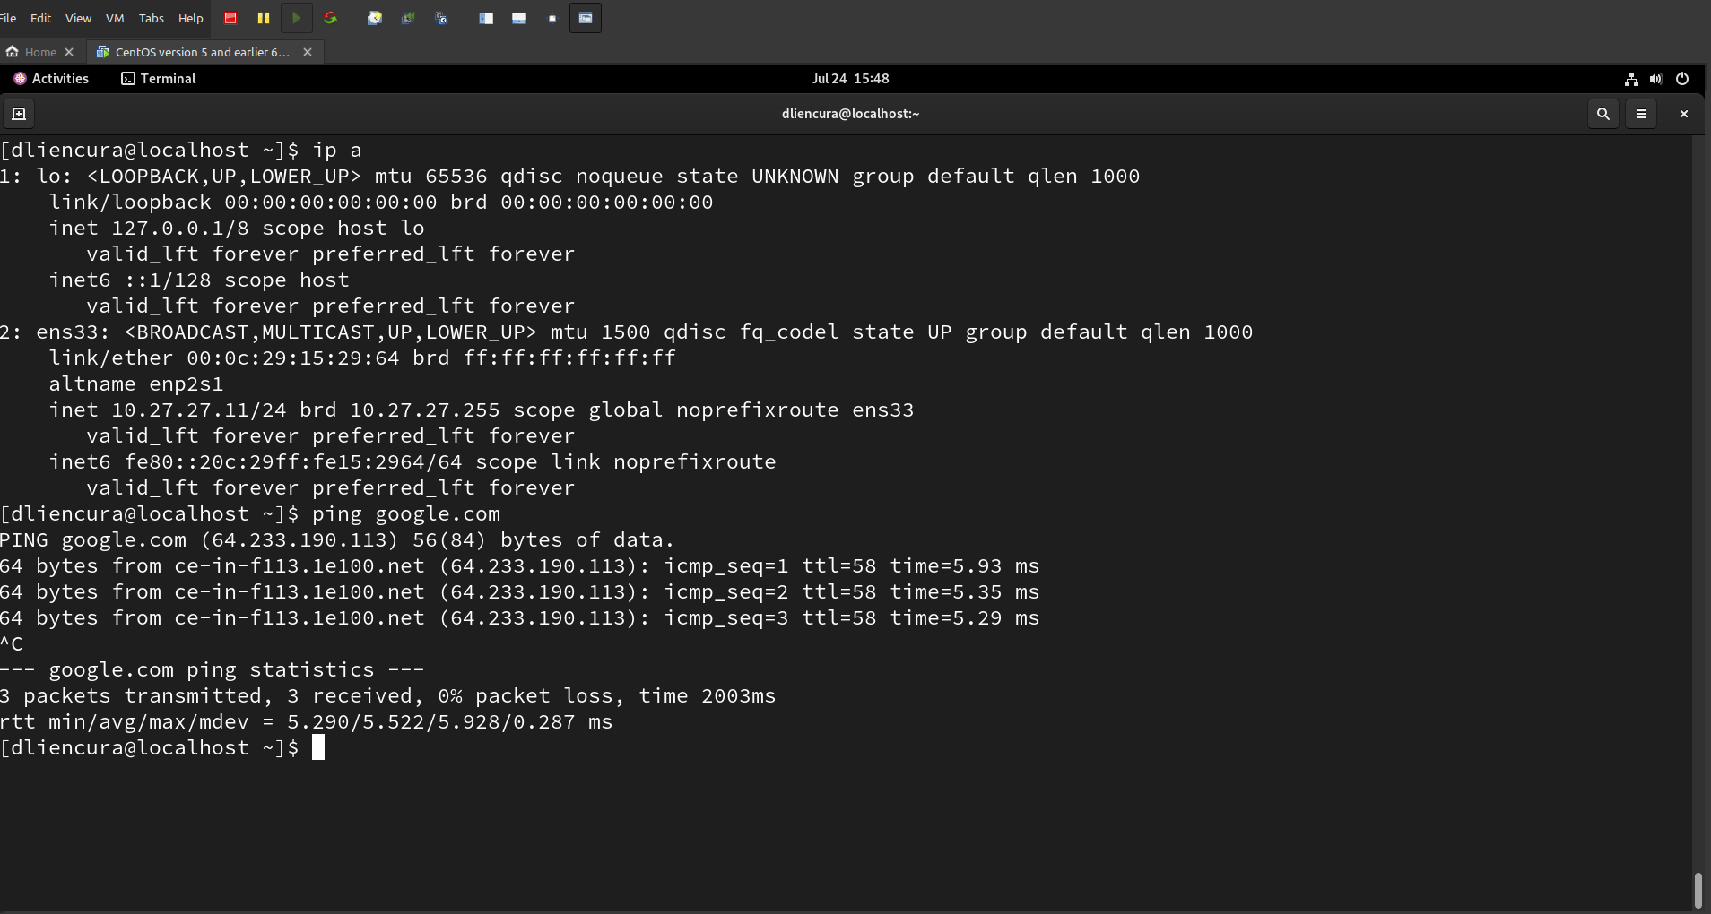Toggle the thumbnail bar view icon

(519, 18)
